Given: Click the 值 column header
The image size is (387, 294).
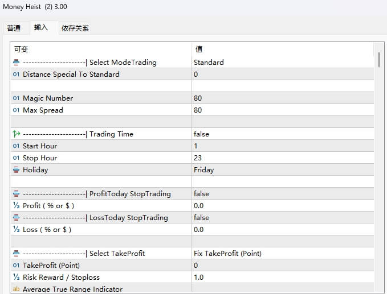Looking at the screenshot, I should click(x=283, y=49).
